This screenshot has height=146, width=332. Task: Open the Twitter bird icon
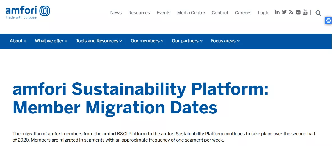284,12
